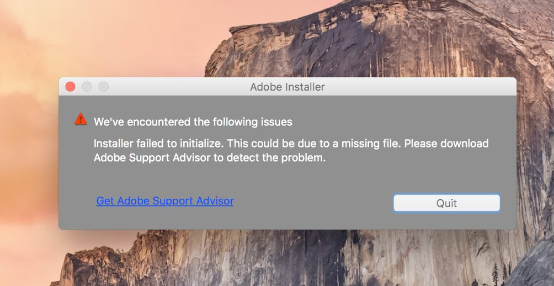Click the Adobe Installer title text

coord(287,87)
